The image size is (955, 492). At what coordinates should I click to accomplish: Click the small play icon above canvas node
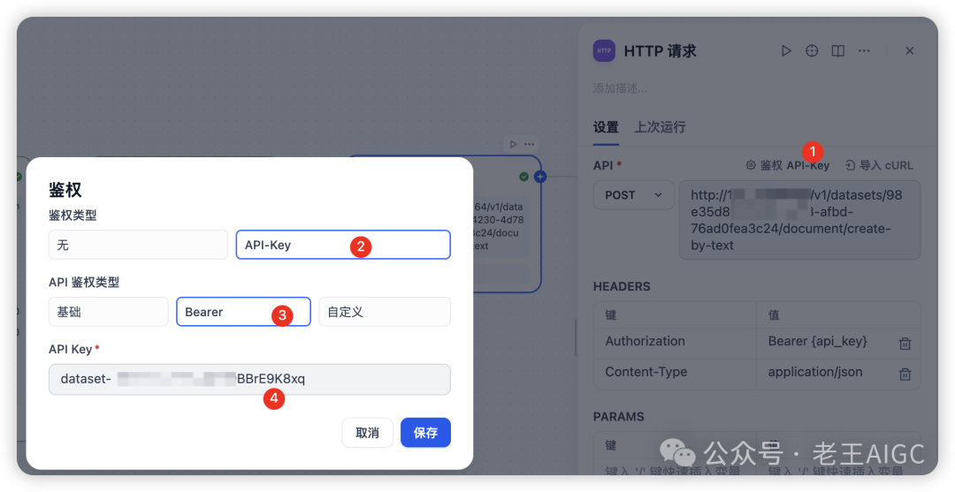(513, 144)
